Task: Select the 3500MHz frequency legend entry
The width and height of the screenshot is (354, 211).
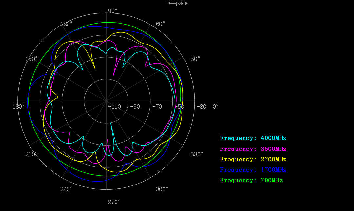Action: click(253, 149)
